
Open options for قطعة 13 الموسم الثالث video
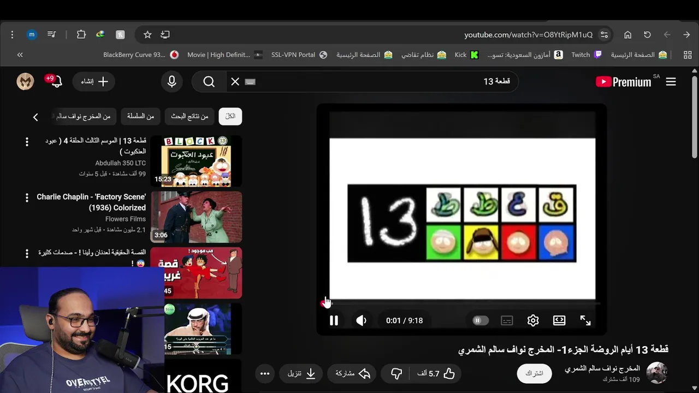[27, 142]
